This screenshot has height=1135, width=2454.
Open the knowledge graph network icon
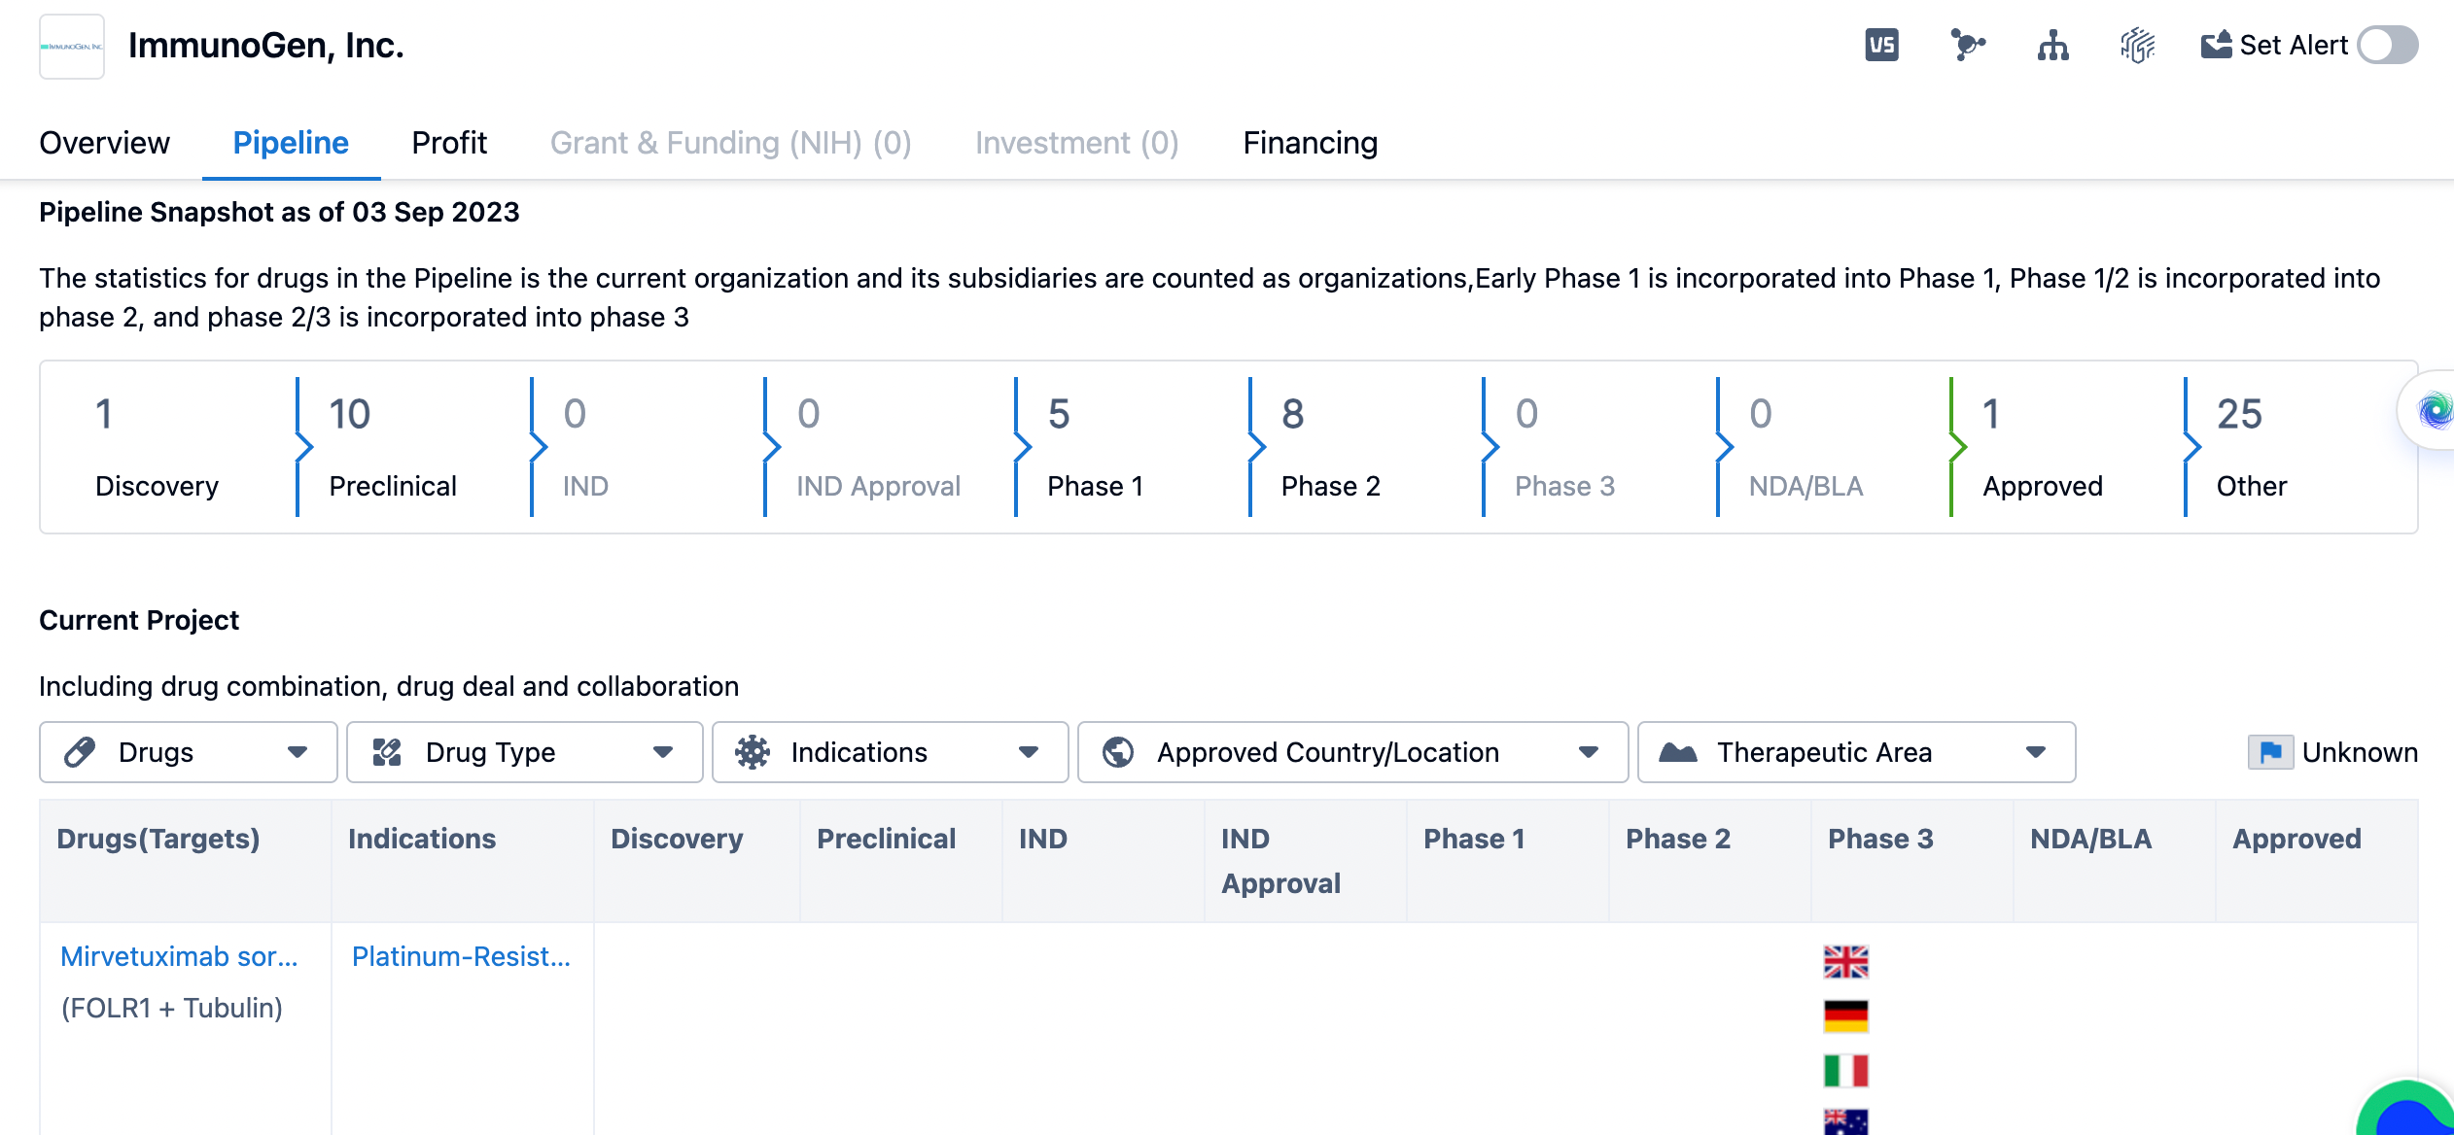pos(1967,46)
